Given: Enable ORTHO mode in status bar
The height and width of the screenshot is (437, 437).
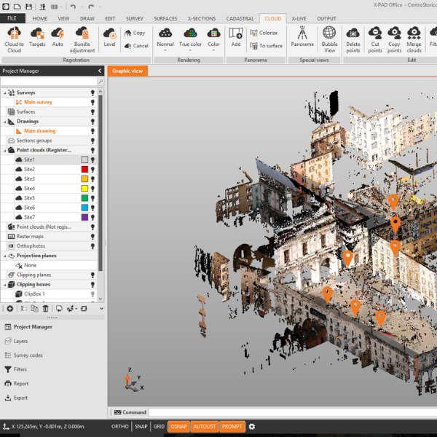Looking at the screenshot, I should pos(119,426).
